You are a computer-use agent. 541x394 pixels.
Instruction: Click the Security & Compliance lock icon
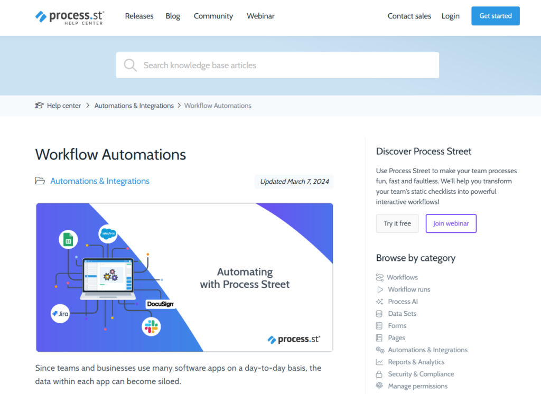pyautogui.click(x=379, y=374)
